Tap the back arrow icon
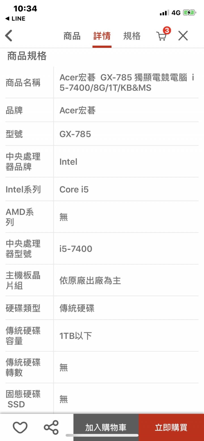 pyautogui.click(x=9, y=36)
